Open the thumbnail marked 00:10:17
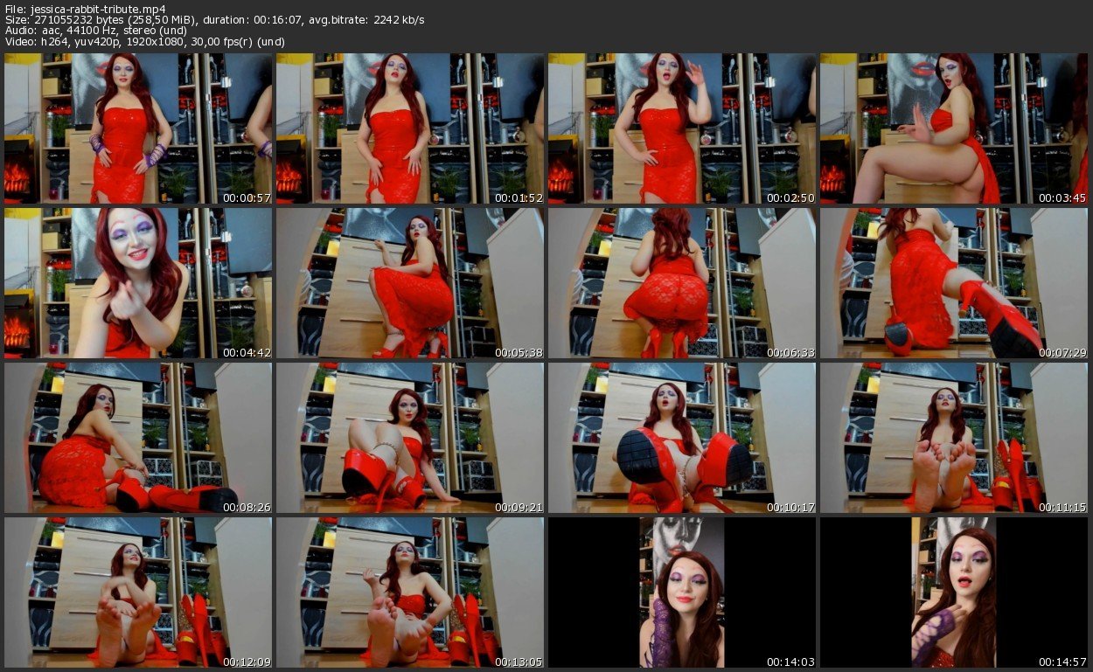This screenshot has width=1093, height=672. [682, 438]
